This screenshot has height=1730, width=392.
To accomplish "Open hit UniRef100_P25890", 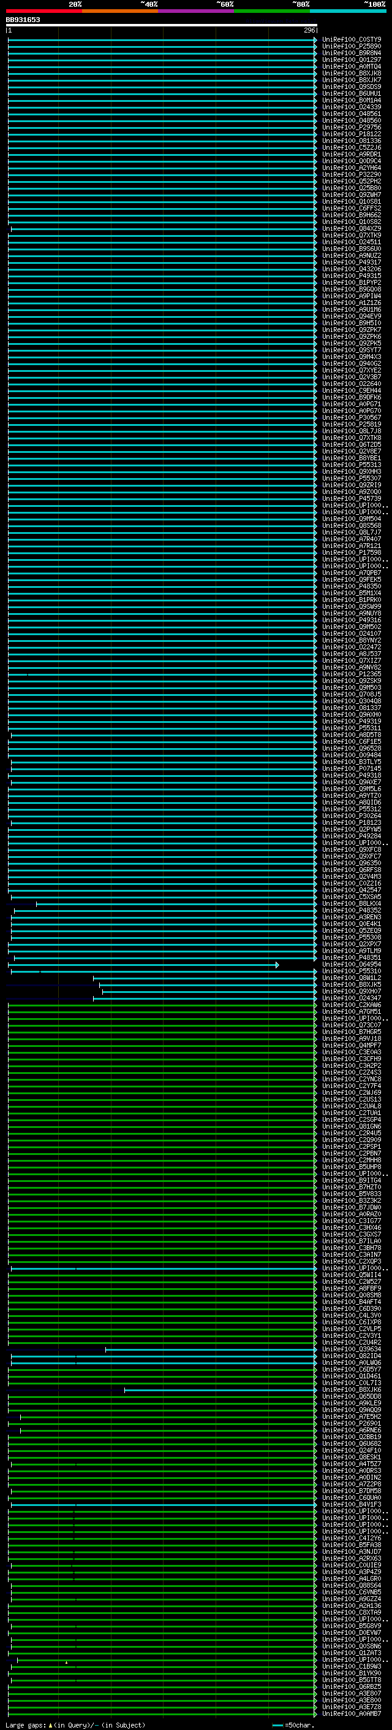I will [352, 47].
